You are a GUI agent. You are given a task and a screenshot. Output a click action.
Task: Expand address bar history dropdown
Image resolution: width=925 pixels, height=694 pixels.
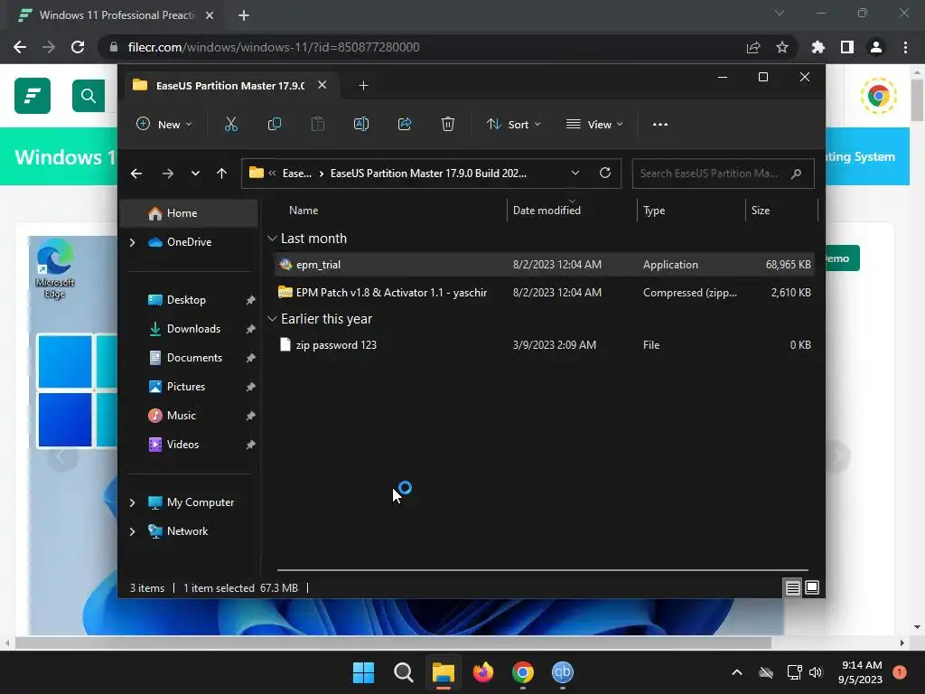tap(575, 173)
